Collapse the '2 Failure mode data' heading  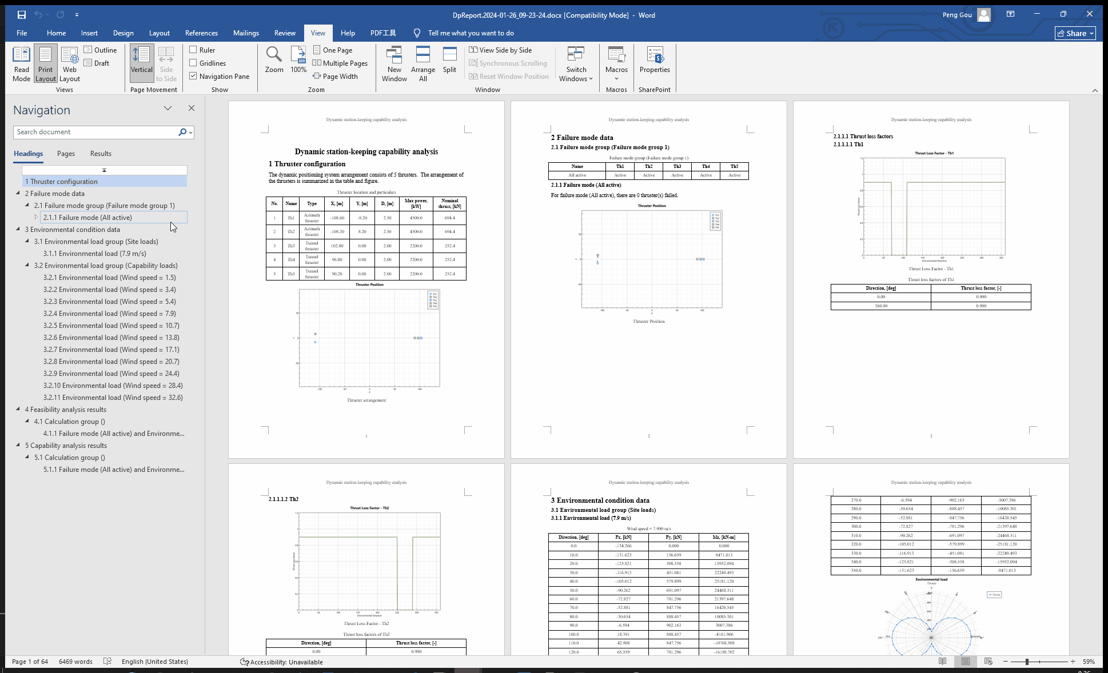tap(18, 194)
